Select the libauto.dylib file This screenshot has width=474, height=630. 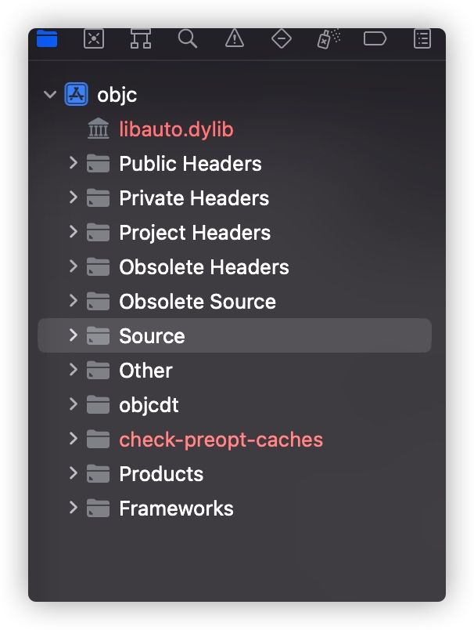pos(176,129)
